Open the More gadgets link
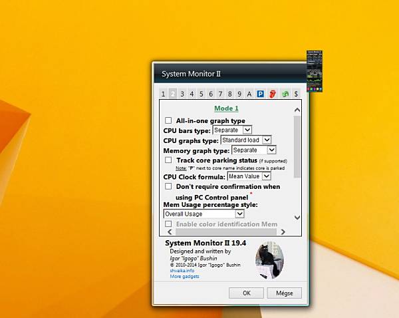Image resolution: width=399 pixels, height=318 pixels. (184, 276)
